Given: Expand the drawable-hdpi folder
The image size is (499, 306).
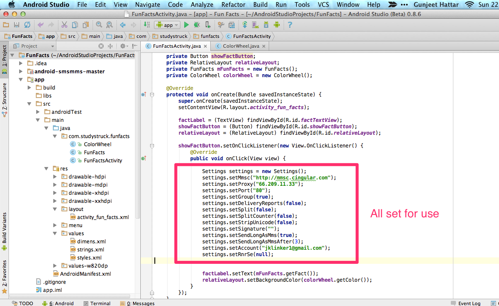Looking at the screenshot, I should (x=55, y=177).
